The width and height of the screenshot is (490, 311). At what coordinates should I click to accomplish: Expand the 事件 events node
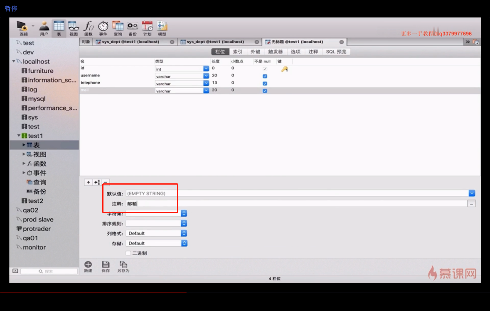point(24,173)
